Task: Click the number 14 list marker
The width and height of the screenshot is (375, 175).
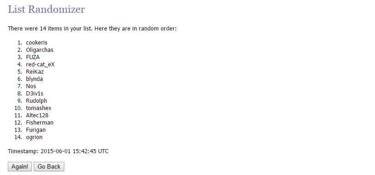Action: (18, 137)
